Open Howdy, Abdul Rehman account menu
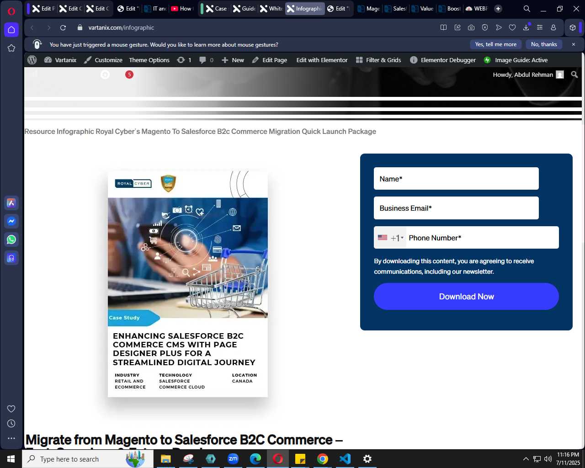 point(528,74)
